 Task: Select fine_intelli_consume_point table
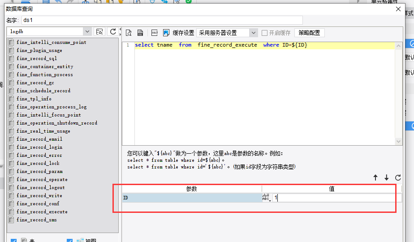tap(51, 42)
